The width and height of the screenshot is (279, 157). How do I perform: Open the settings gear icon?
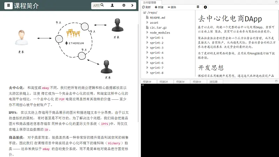tap(124, 5)
